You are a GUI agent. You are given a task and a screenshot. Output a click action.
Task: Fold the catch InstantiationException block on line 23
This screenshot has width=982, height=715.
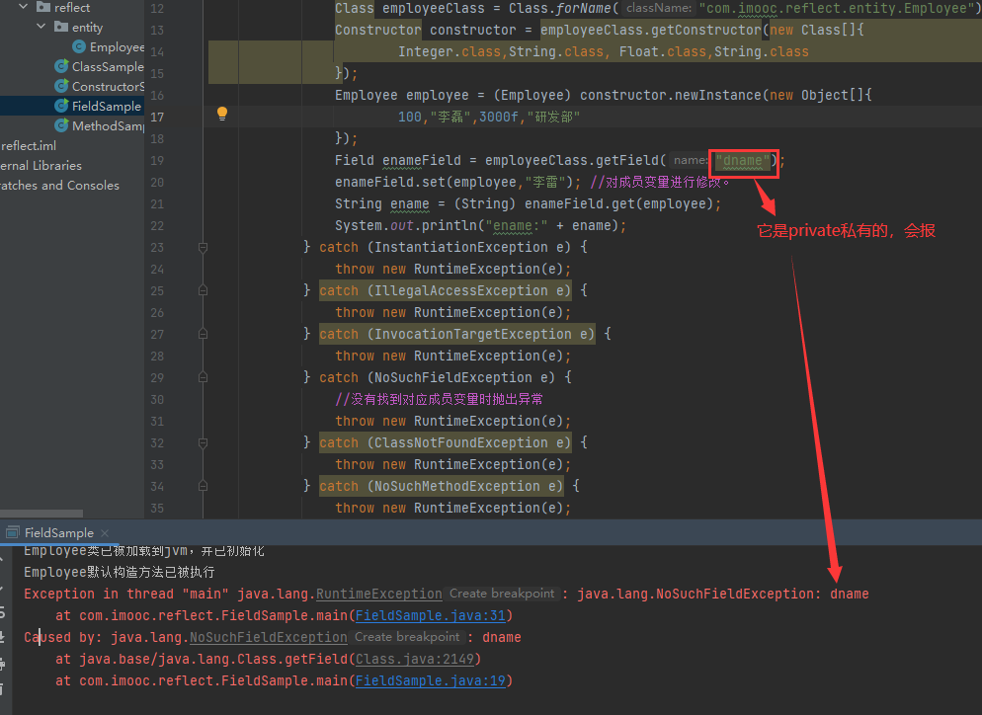point(203,248)
